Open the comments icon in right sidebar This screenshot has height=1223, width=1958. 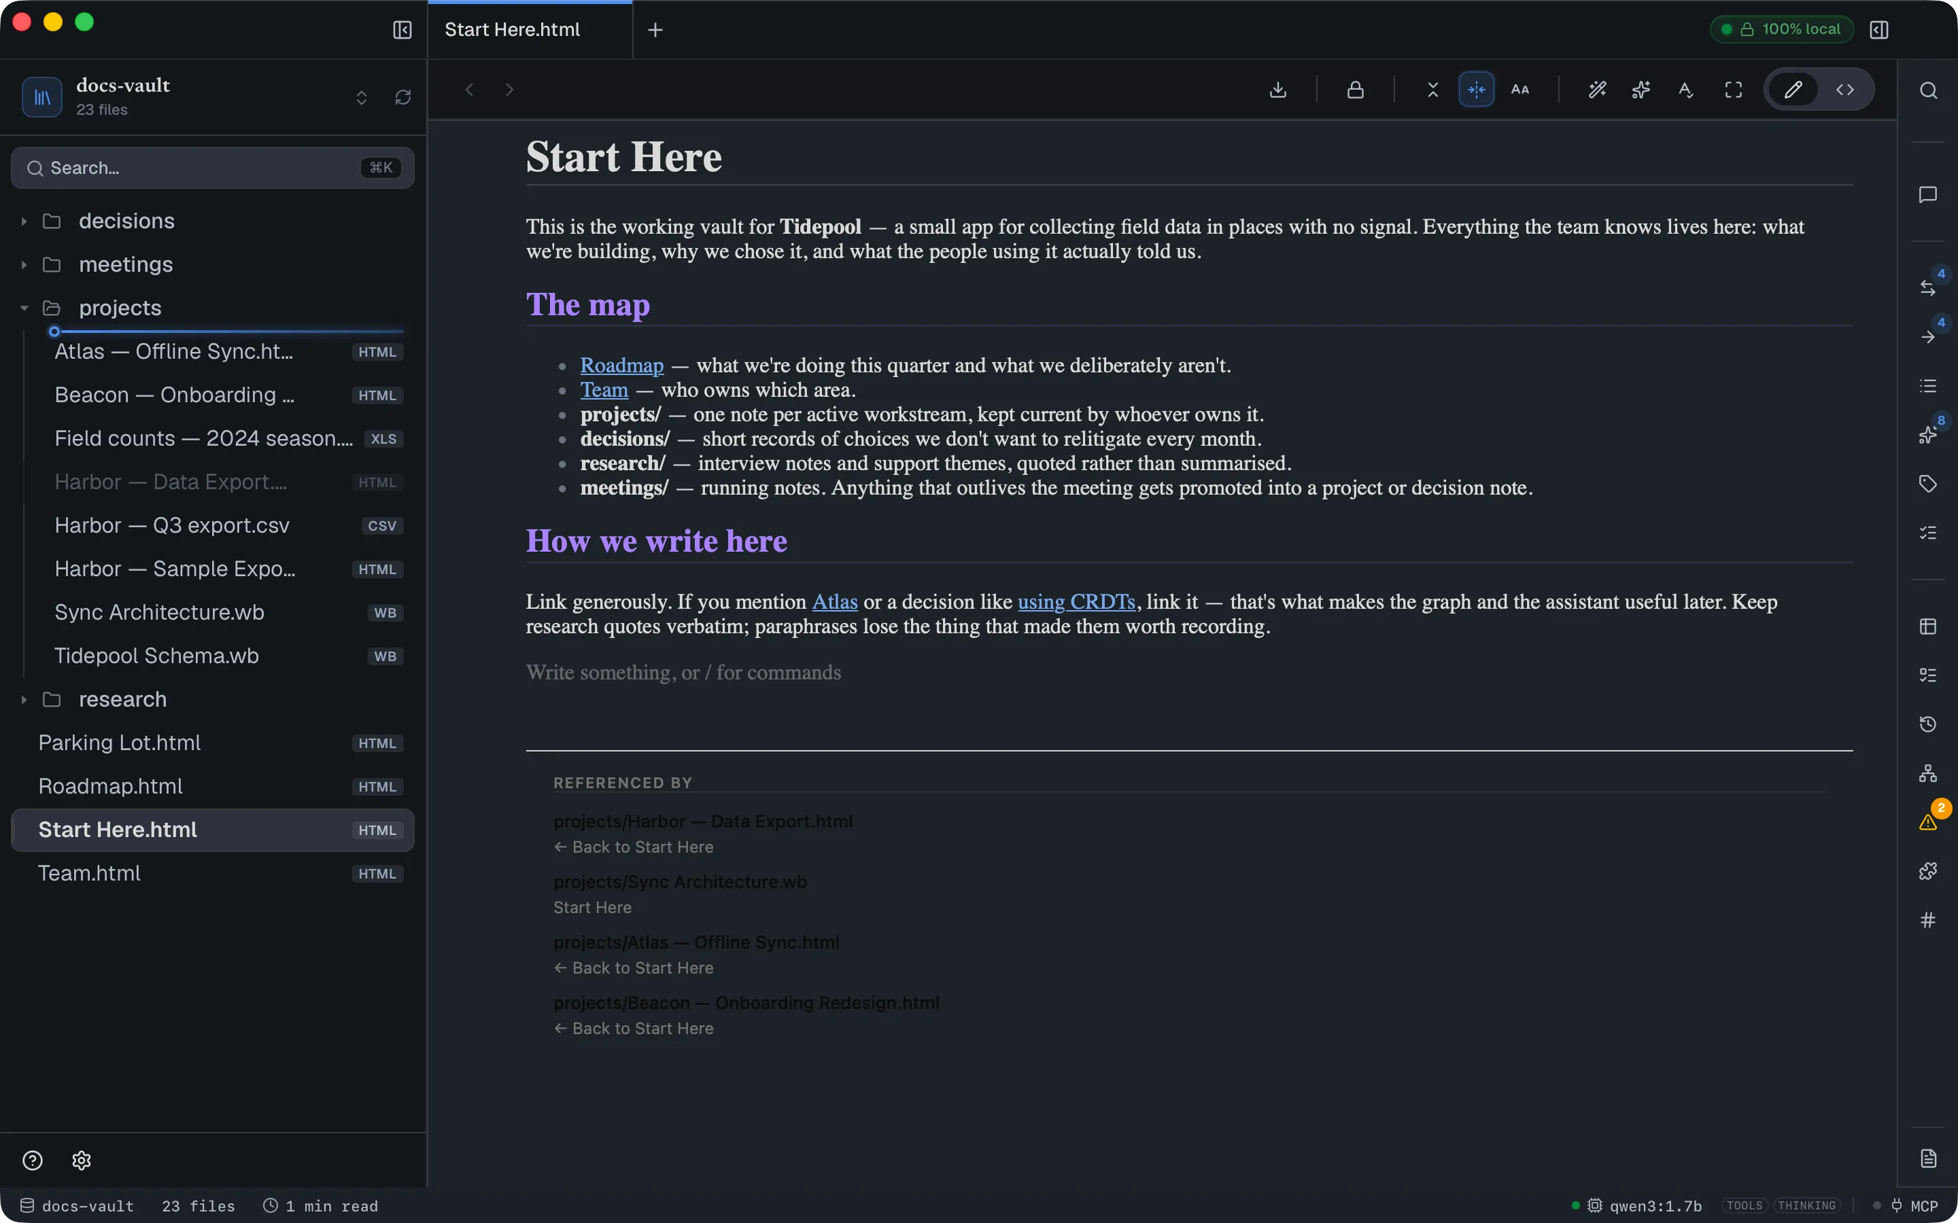pyautogui.click(x=1928, y=195)
